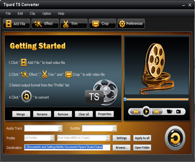Click the Remove button
The width and height of the screenshot is (195, 162).
tap(63, 114)
